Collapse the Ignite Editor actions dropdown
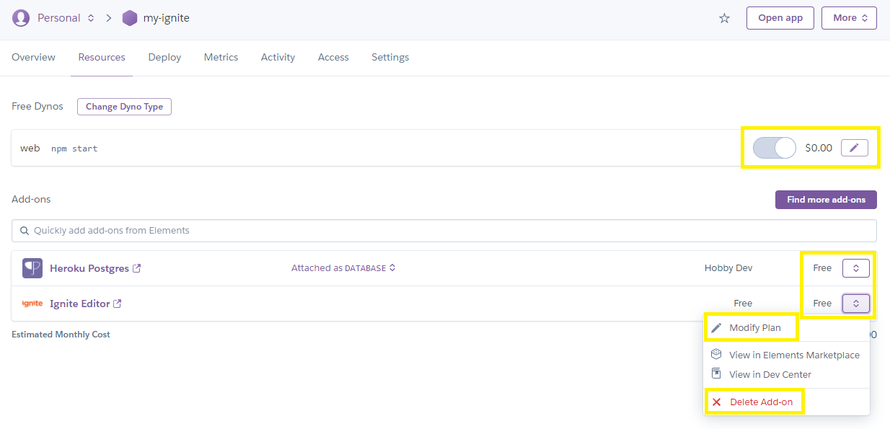890x429 pixels. pos(856,304)
